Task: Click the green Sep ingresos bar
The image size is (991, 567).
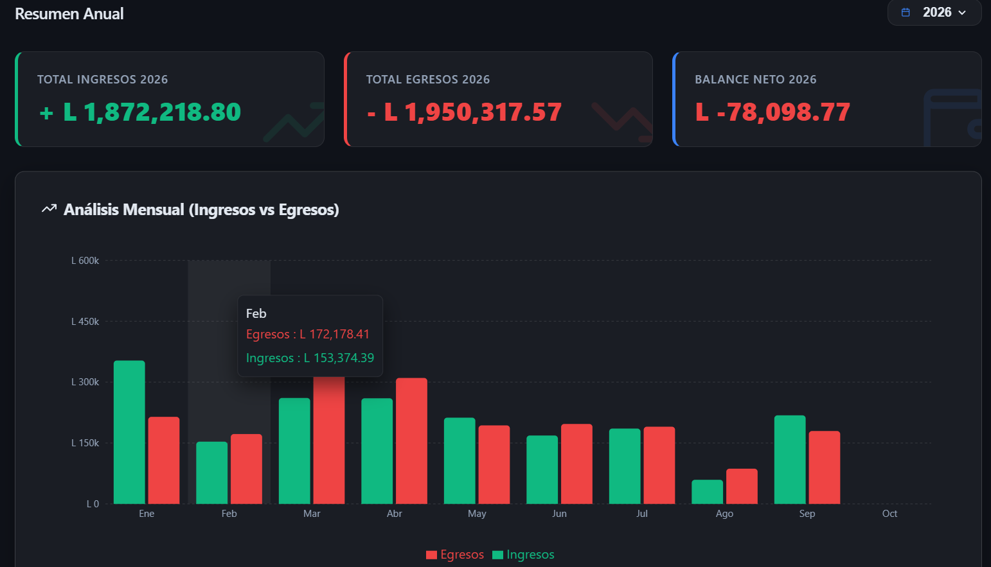Action: (790, 460)
